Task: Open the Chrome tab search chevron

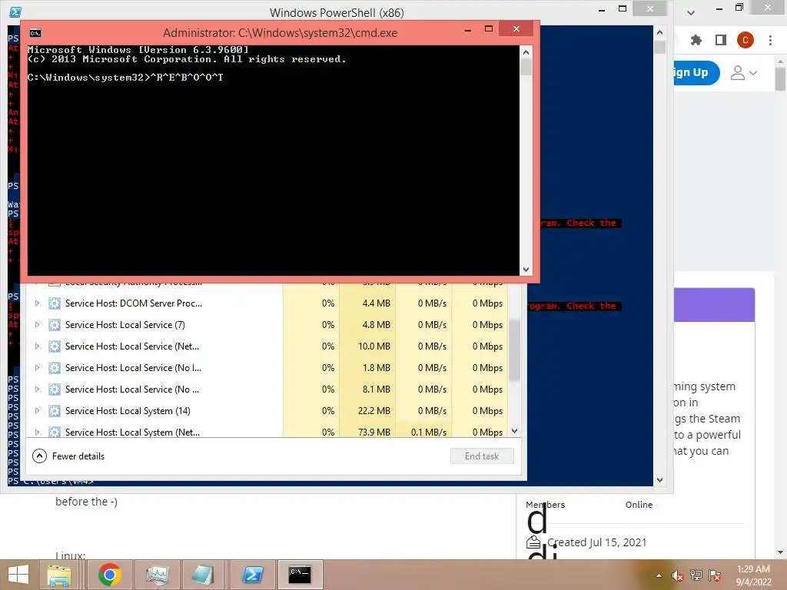Action: click(691, 12)
